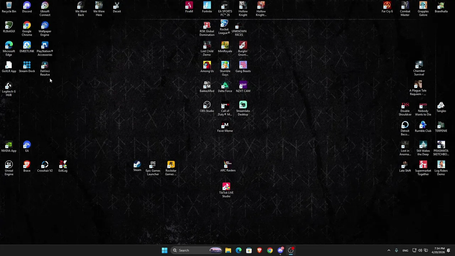The image size is (455, 256).
Task: Select the EMEETLINK desktop icon
Action: 27,47
